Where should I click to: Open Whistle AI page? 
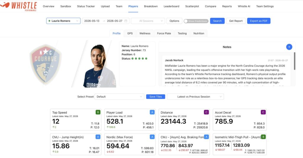pyautogui.click(x=244, y=6)
